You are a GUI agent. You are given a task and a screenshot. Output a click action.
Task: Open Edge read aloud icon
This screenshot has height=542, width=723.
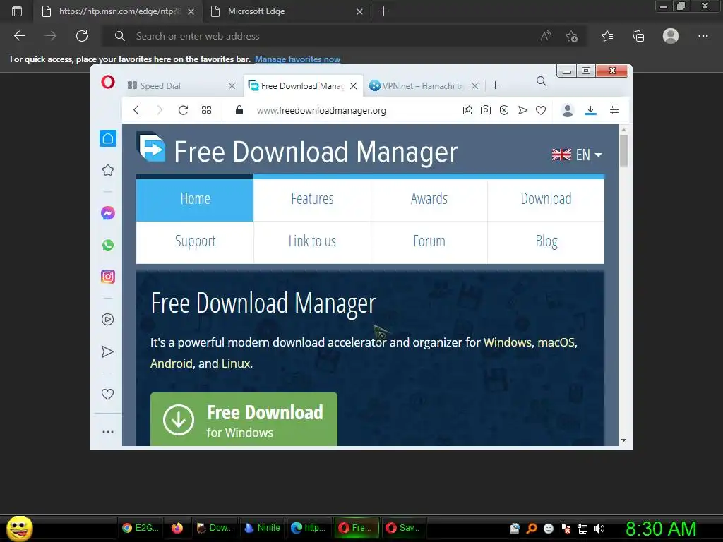click(546, 36)
